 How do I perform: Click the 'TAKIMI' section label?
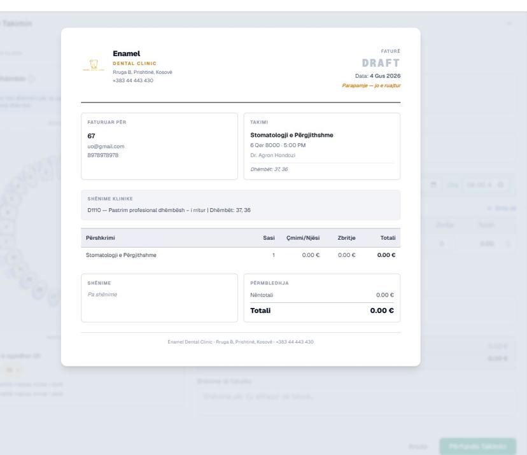259,122
